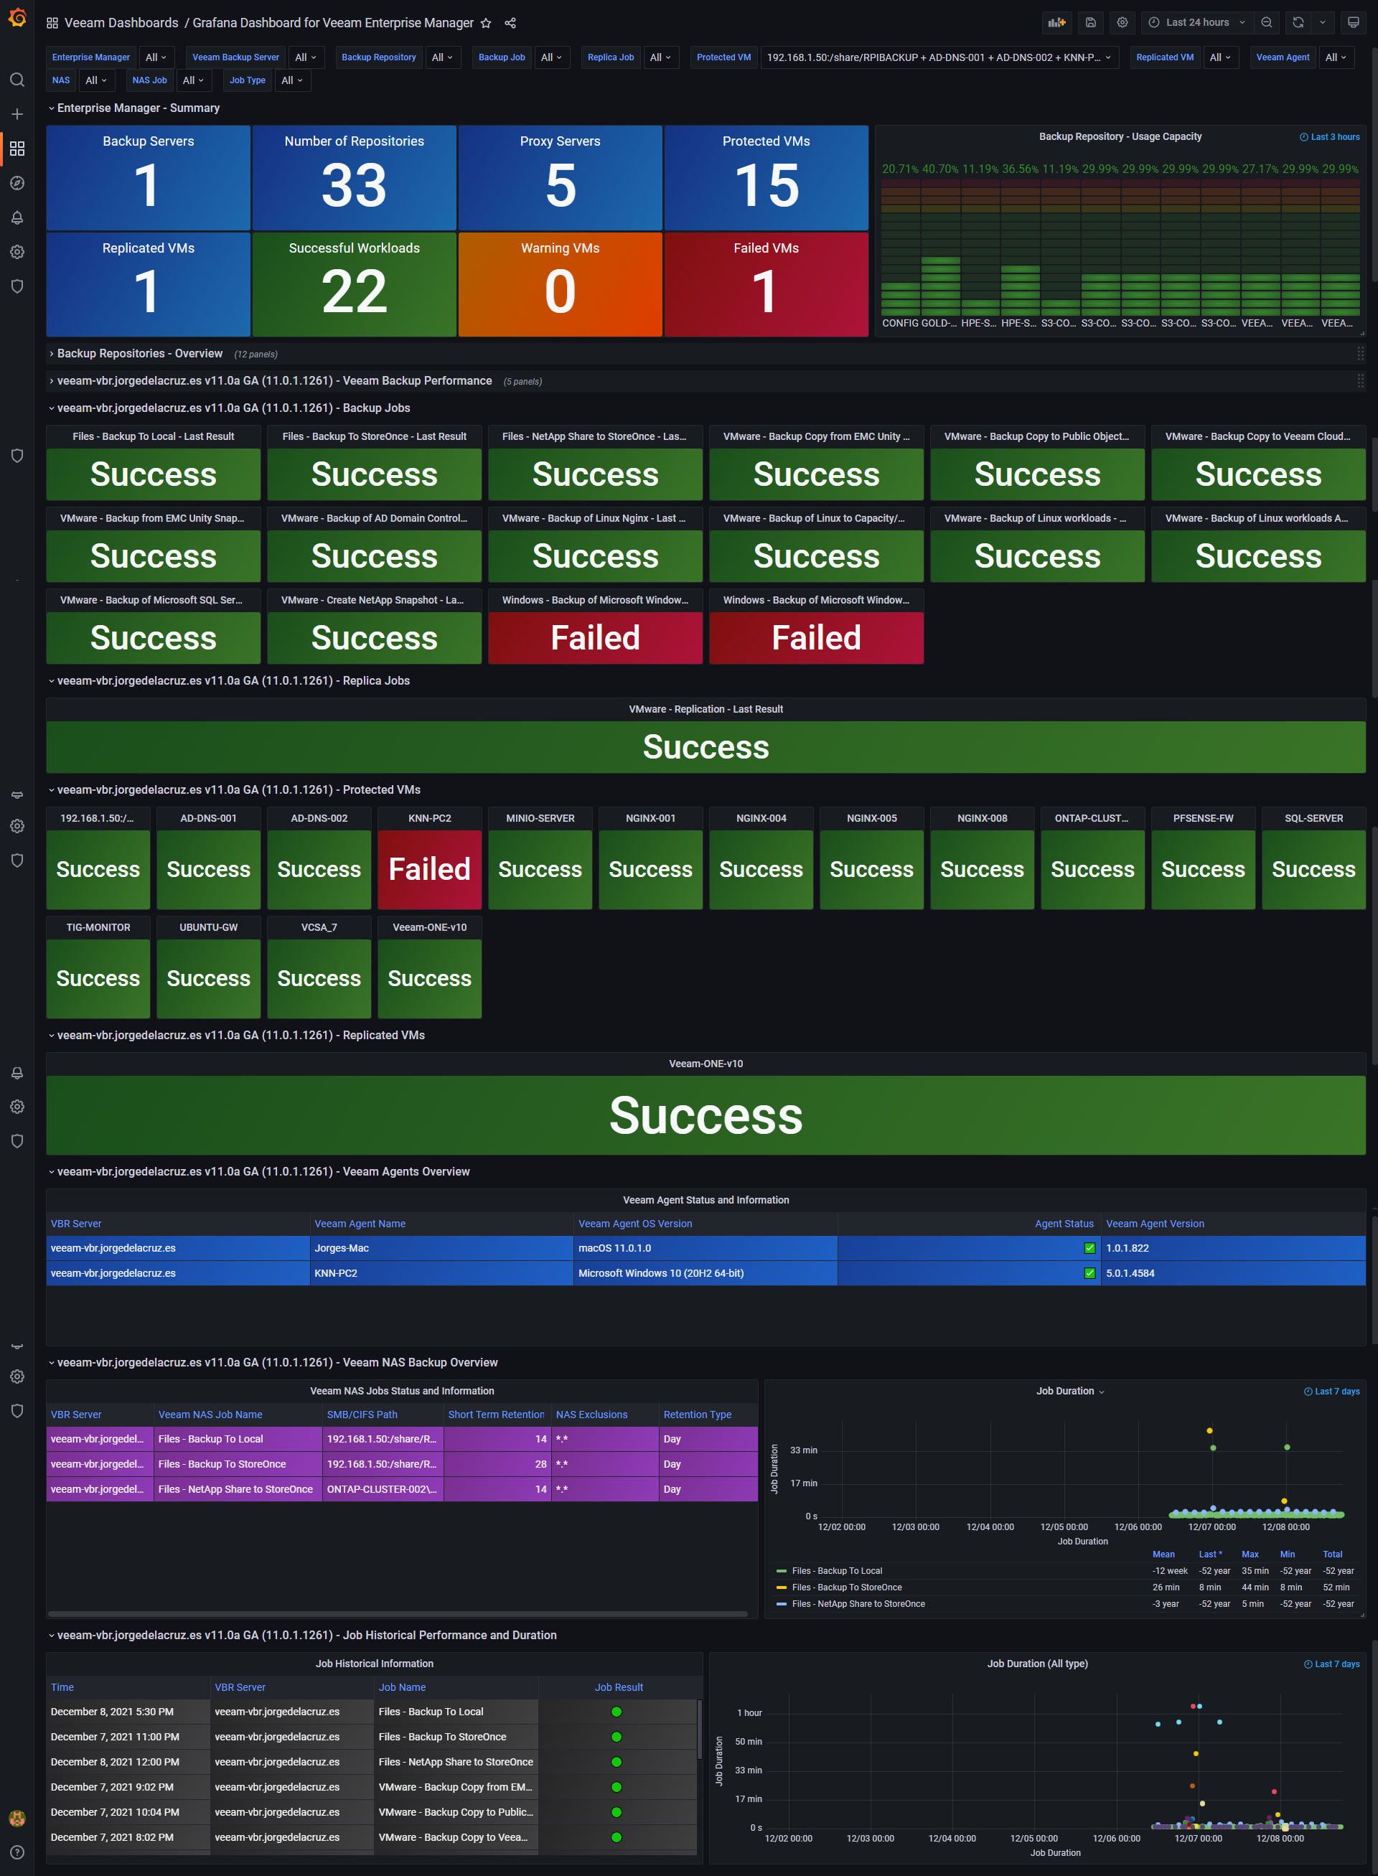Open the Replicated VM All dropdown

1220,57
